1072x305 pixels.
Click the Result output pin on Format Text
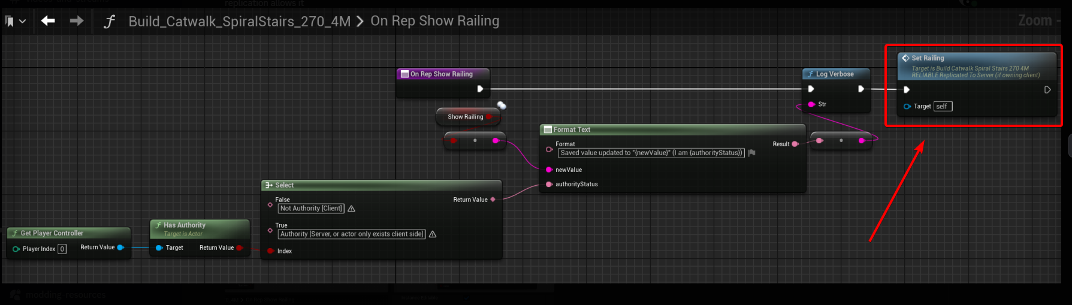tap(795, 144)
